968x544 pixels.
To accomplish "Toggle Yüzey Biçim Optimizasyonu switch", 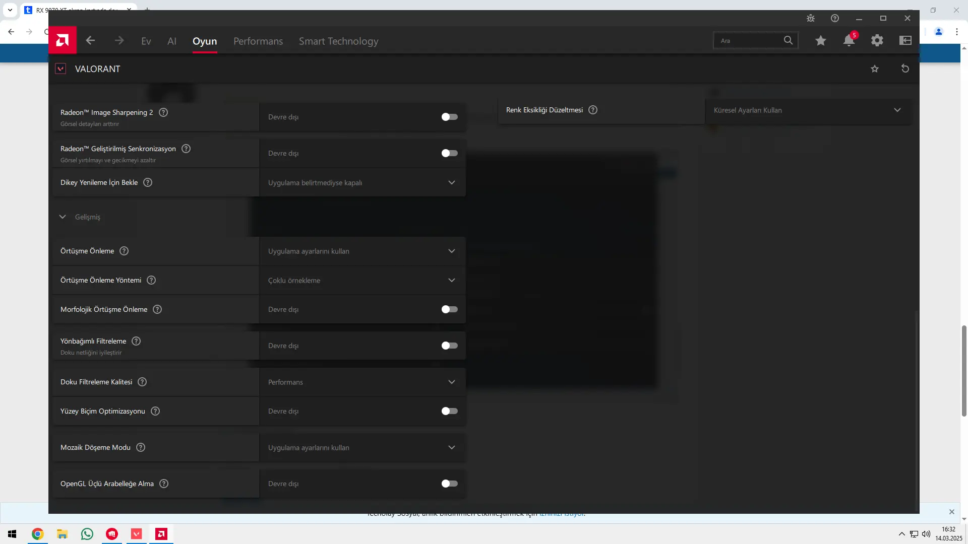I will 449,411.
